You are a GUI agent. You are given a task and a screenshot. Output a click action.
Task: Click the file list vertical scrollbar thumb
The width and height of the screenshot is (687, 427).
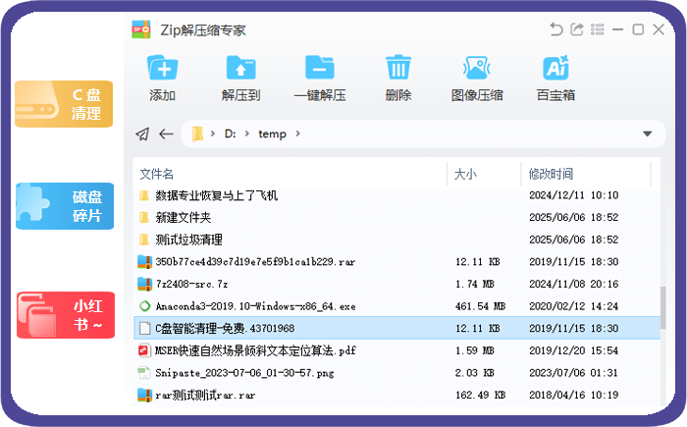[662, 307]
